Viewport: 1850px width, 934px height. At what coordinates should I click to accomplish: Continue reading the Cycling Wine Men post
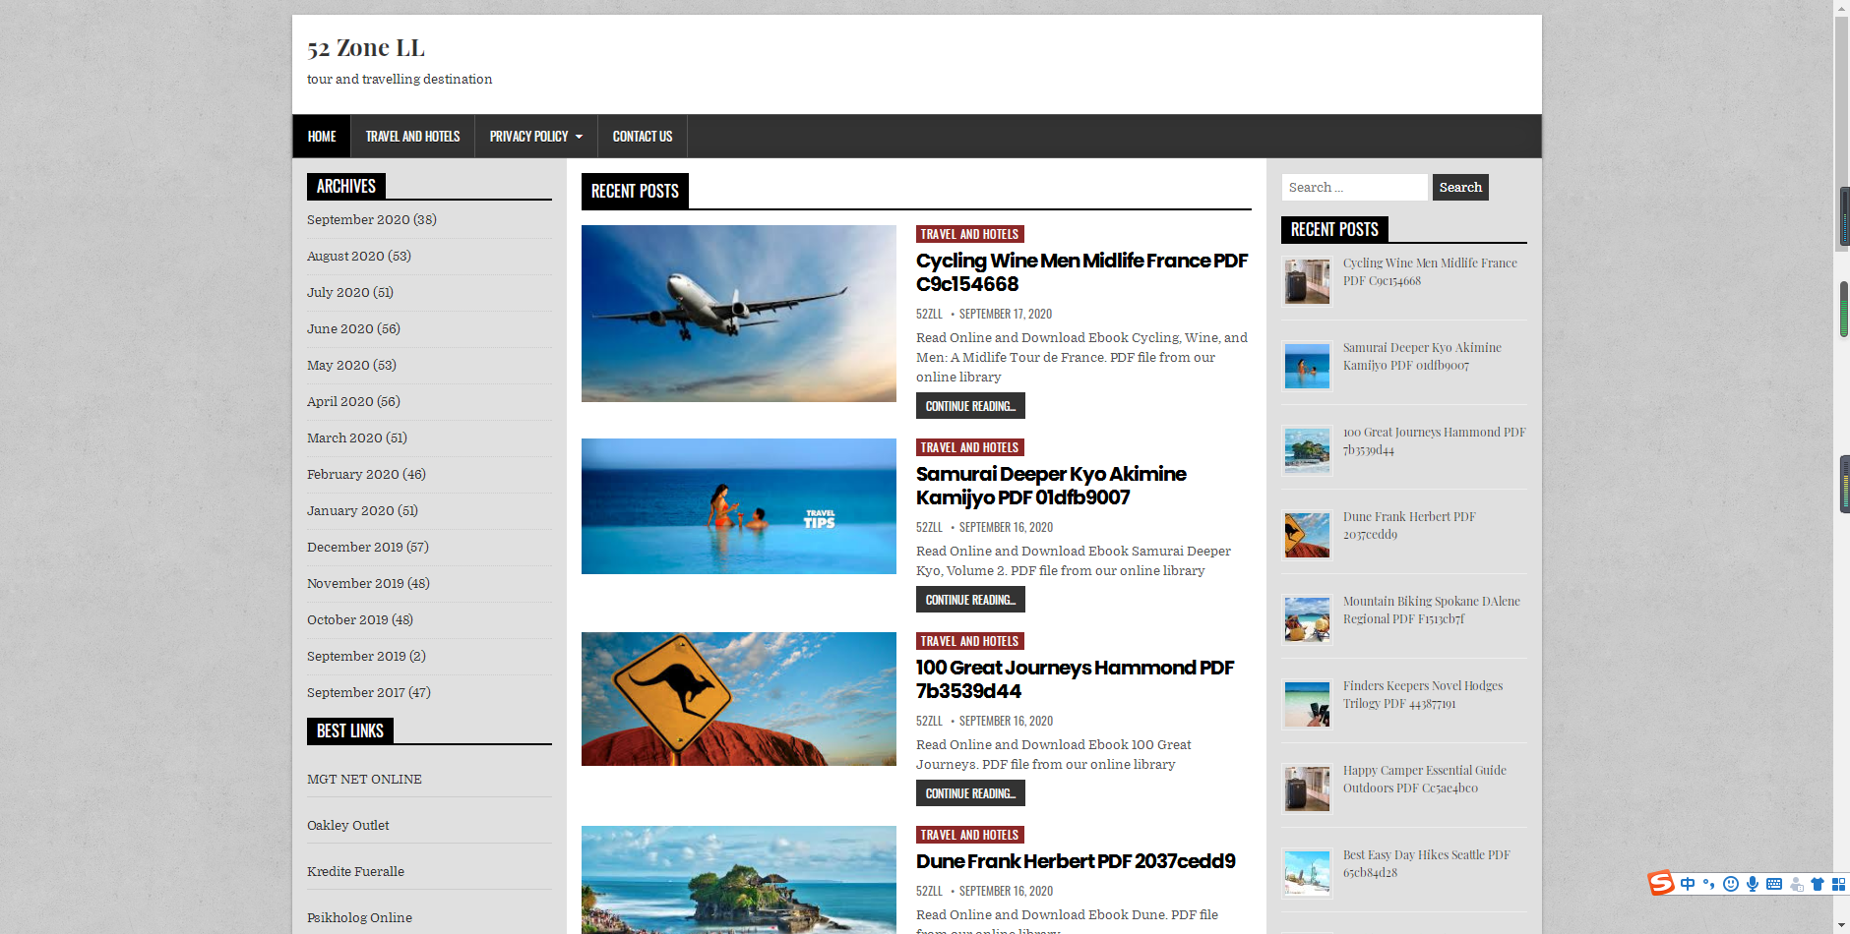(970, 406)
